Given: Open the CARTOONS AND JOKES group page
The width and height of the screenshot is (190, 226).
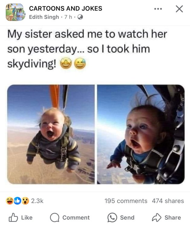Looking at the screenshot, I should (x=66, y=8).
